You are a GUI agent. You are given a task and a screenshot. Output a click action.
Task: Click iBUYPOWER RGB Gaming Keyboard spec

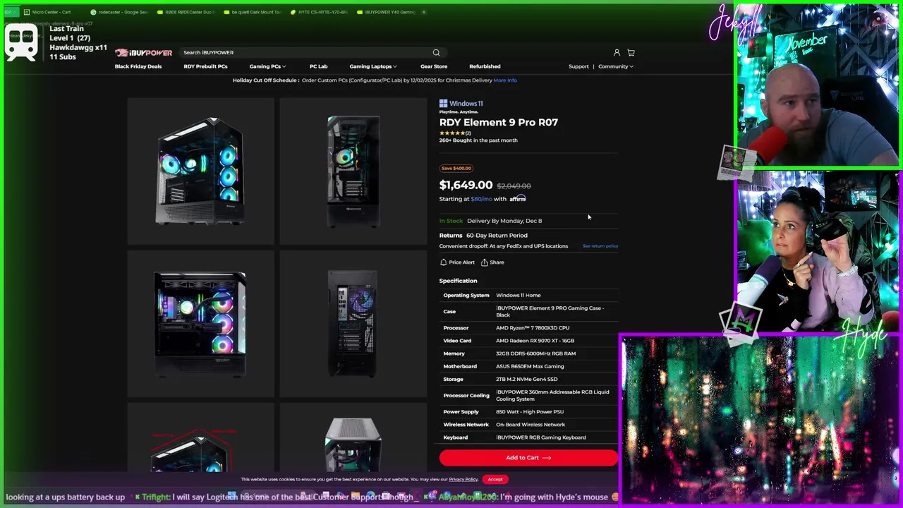541,437
